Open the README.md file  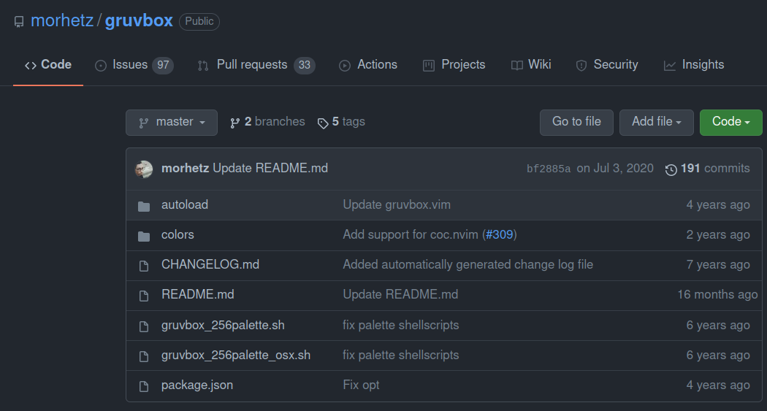tap(198, 295)
